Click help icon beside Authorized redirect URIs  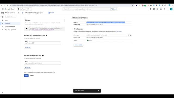coord(43,56)
